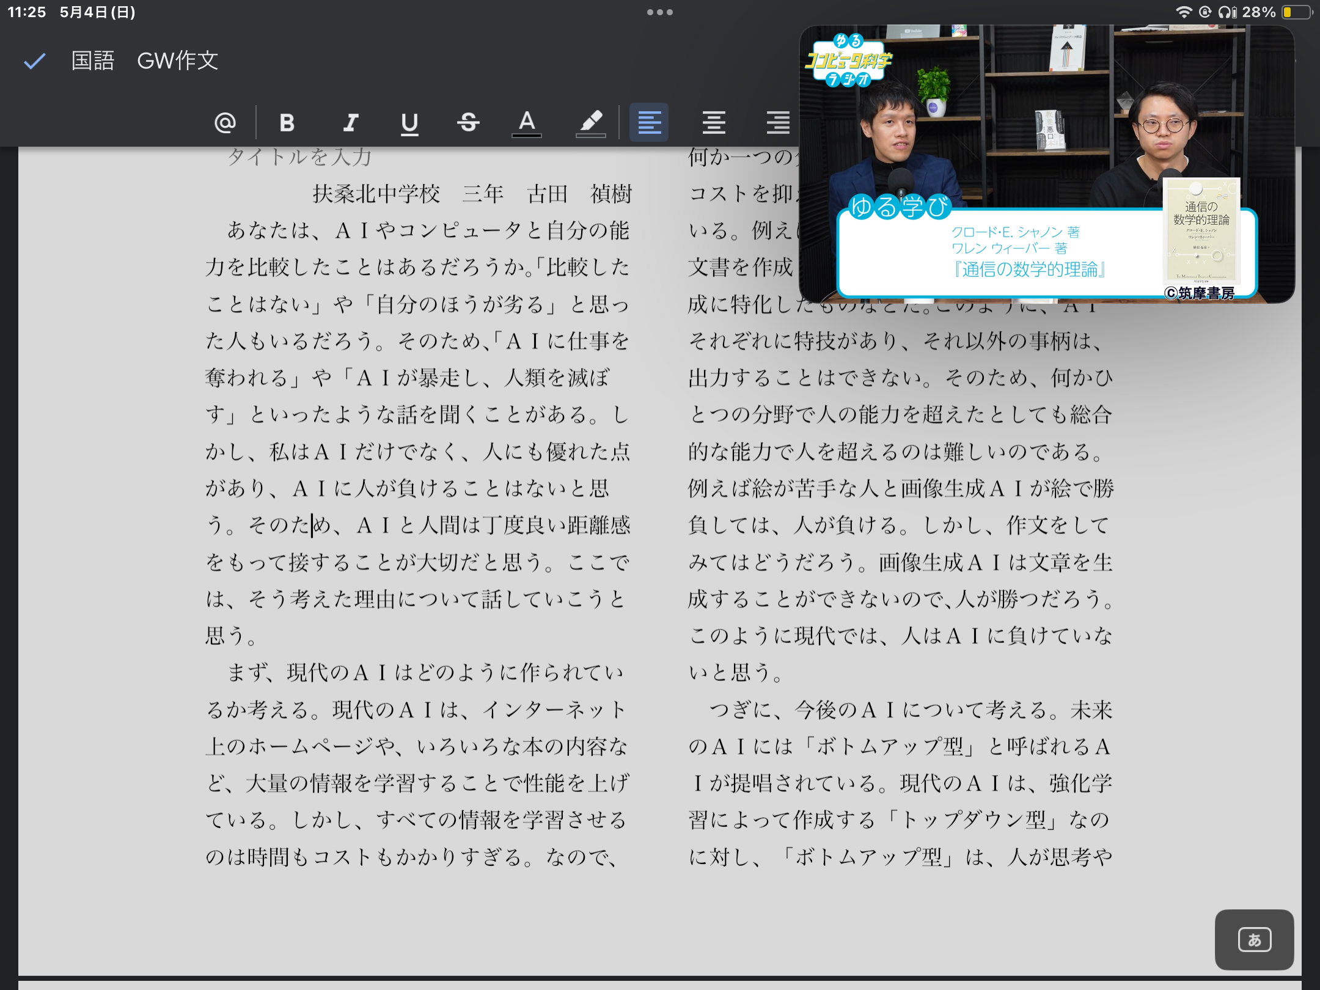
Task: Insert a mention with the @ icon
Action: pyautogui.click(x=225, y=123)
